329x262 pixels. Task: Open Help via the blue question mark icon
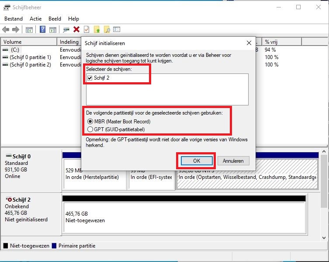click(42, 29)
